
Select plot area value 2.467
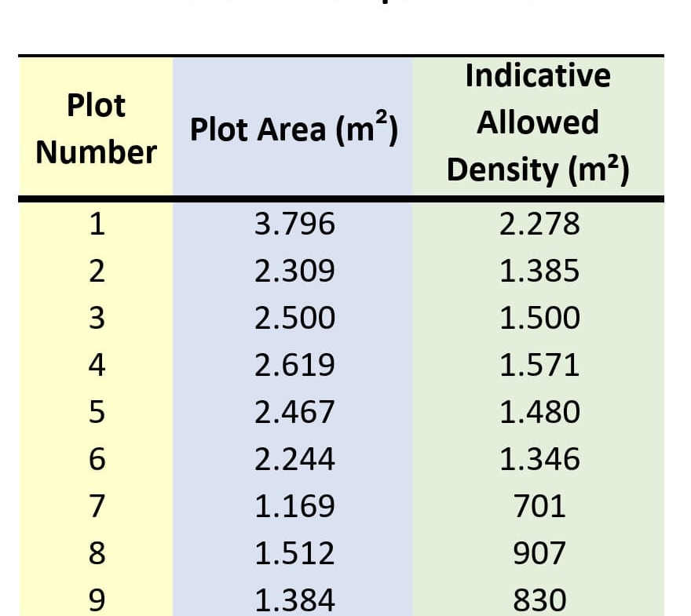(294, 413)
